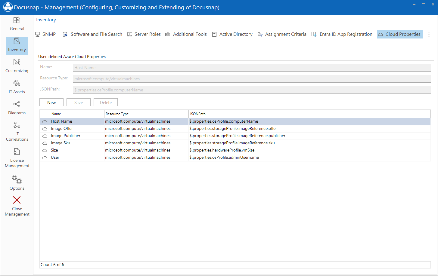This screenshot has height=276, width=438.
Task: Open the Options gears icon
Action: [17, 179]
